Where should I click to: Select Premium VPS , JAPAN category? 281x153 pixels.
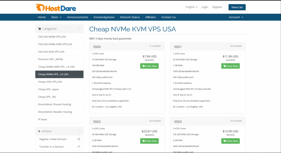click(x=59, y=59)
